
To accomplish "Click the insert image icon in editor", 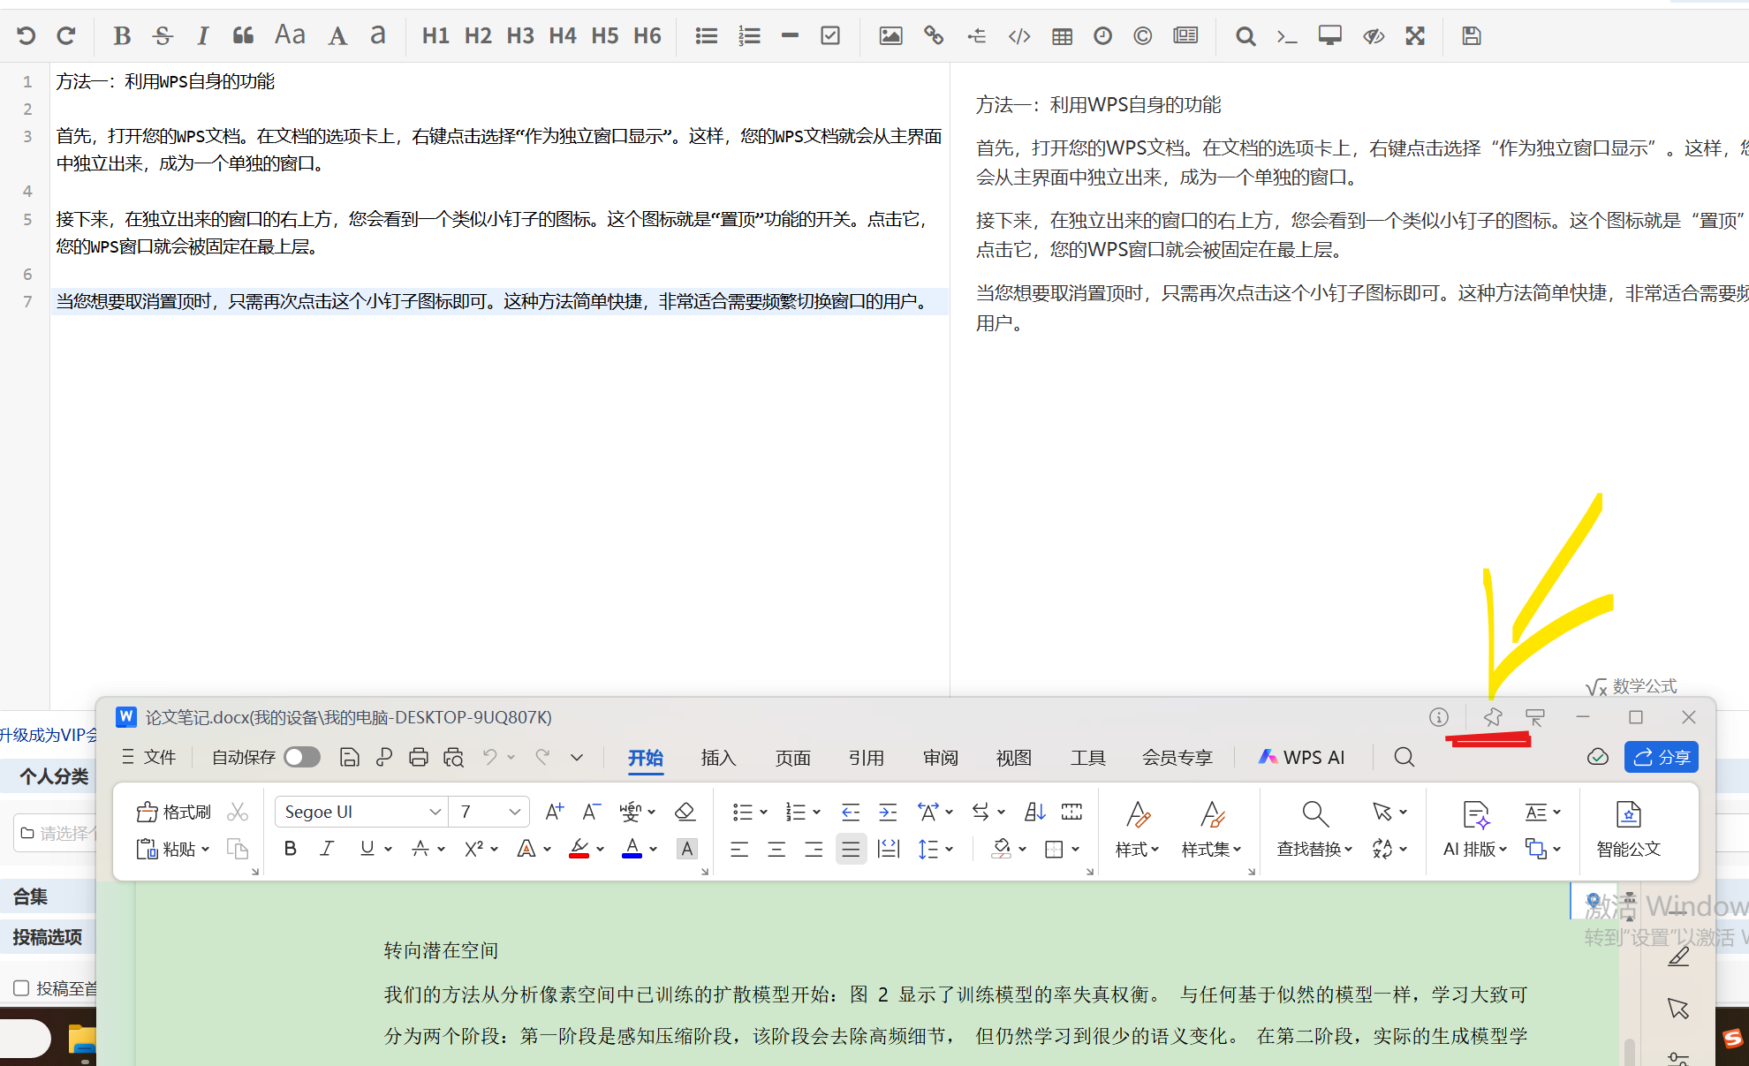I will click(x=890, y=36).
